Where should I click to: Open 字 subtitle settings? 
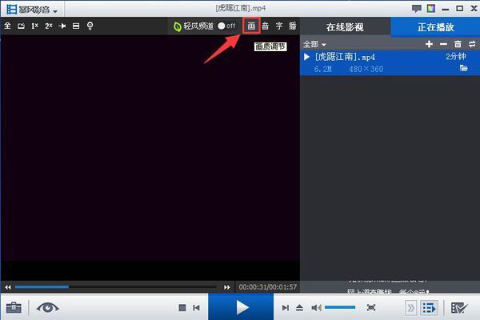point(279,26)
